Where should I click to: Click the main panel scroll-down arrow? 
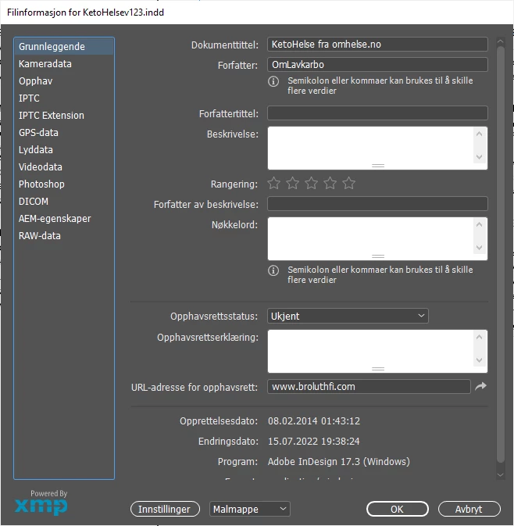pyautogui.click(x=500, y=474)
